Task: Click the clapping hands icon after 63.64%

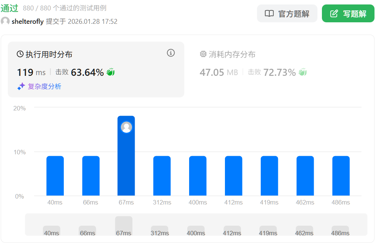Action: [x=110, y=72]
